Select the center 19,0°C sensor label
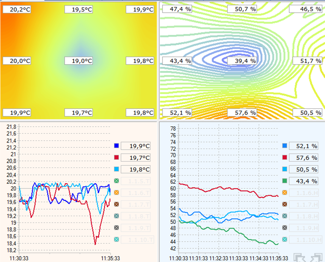The height and width of the screenshot is (262, 325). pos(79,61)
